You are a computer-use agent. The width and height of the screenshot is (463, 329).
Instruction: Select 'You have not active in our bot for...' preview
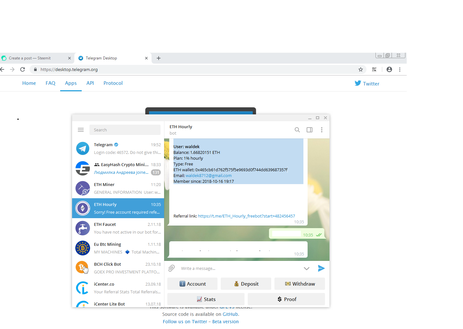[127, 232]
